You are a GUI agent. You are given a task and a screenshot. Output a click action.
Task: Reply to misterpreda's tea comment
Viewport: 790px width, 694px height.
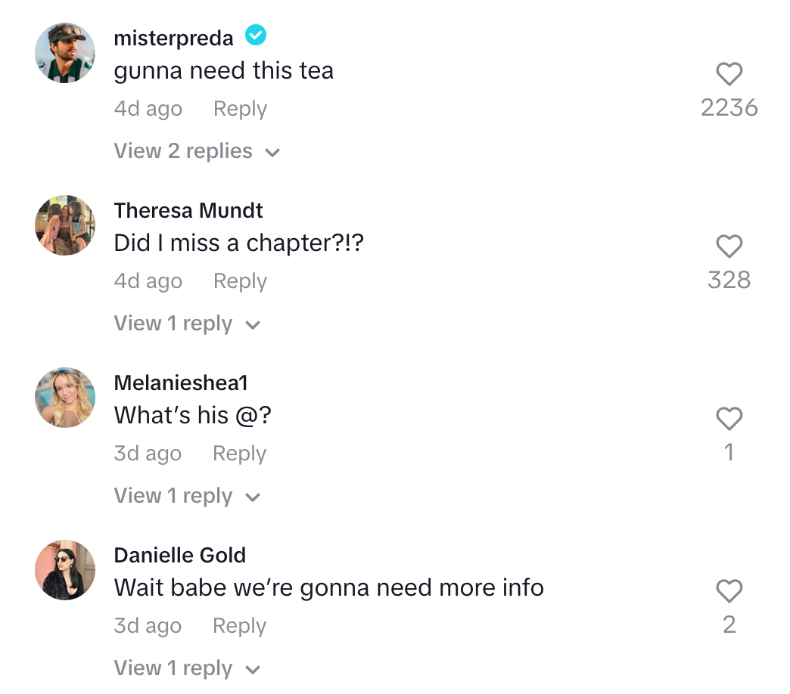click(x=239, y=108)
